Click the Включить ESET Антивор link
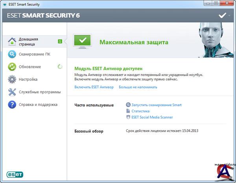This screenshot has height=183, width=236. tap(94, 87)
